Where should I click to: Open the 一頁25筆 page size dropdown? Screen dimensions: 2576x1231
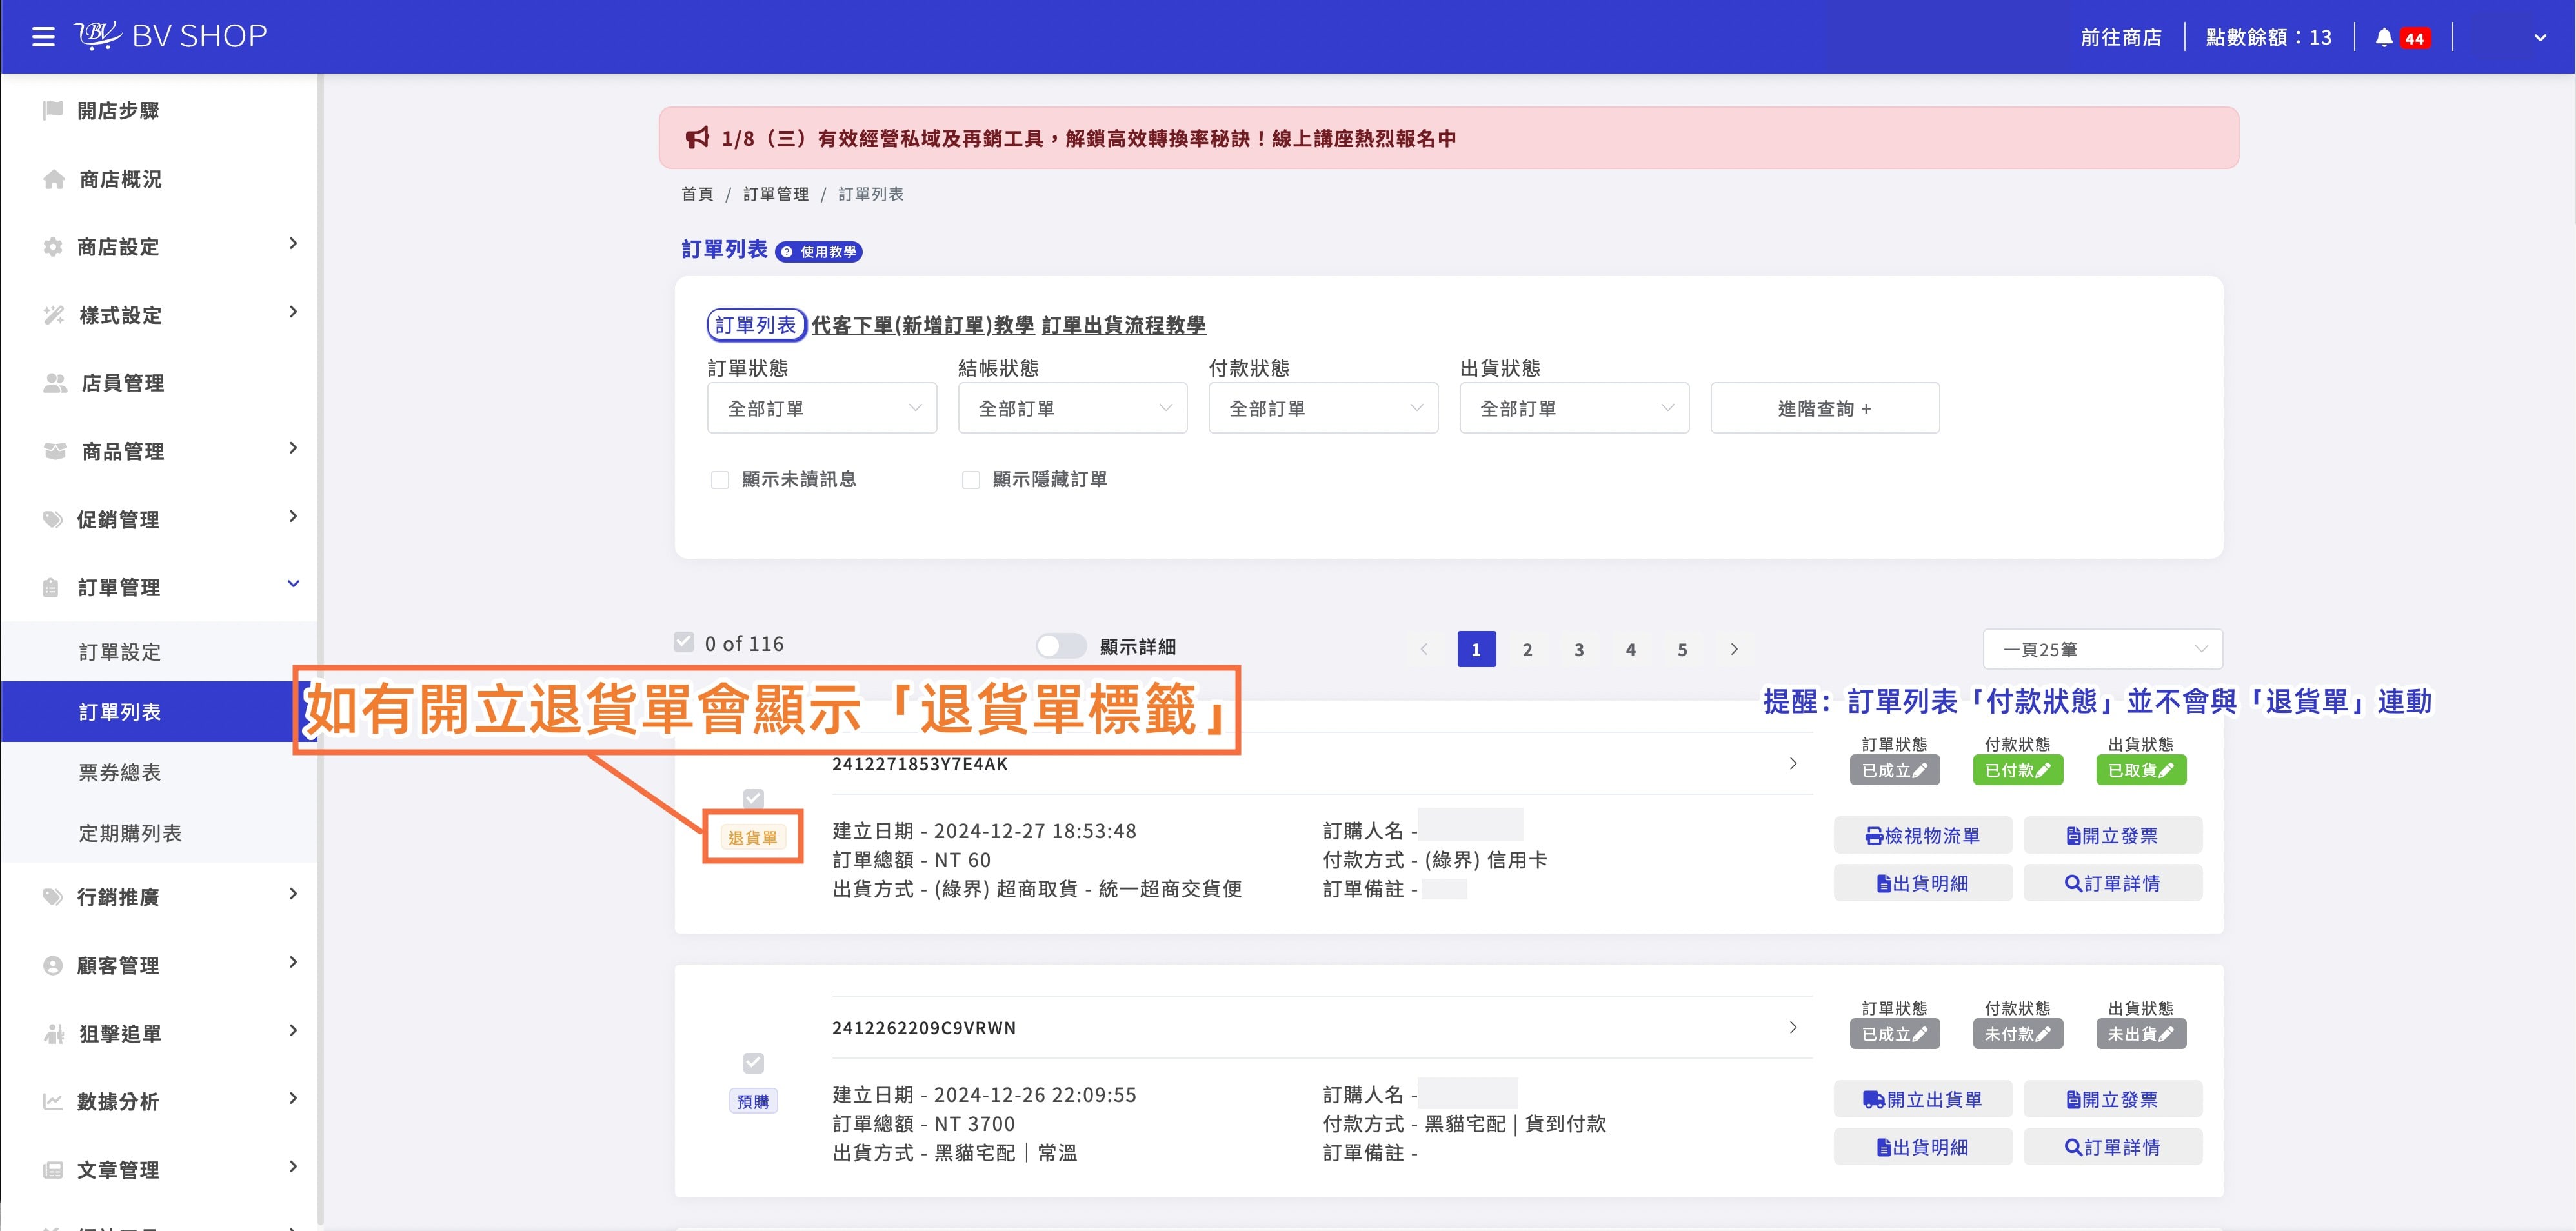2102,649
